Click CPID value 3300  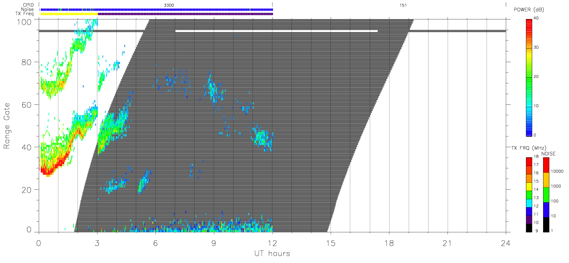click(169, 5)
